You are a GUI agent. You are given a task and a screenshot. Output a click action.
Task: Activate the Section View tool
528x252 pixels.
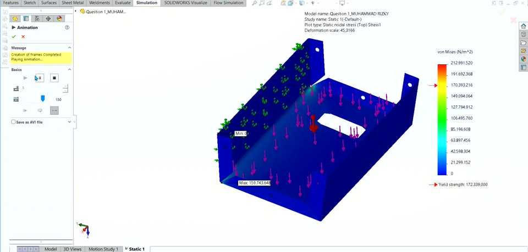click(283, 3)
